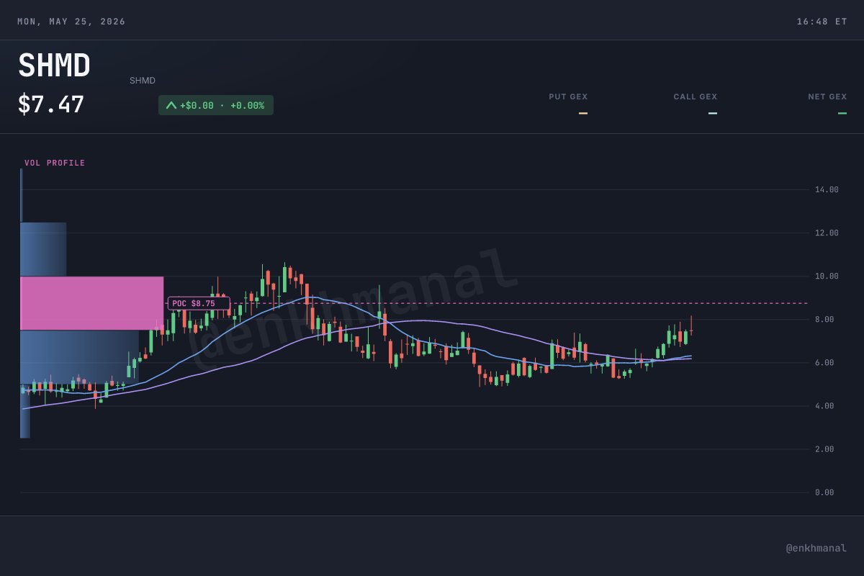
Task: Click the POC $8.75 label tag
Action: pos(199,303)
